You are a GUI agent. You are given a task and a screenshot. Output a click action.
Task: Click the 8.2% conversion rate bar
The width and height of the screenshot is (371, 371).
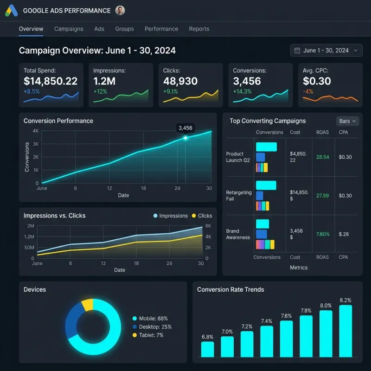345,331
